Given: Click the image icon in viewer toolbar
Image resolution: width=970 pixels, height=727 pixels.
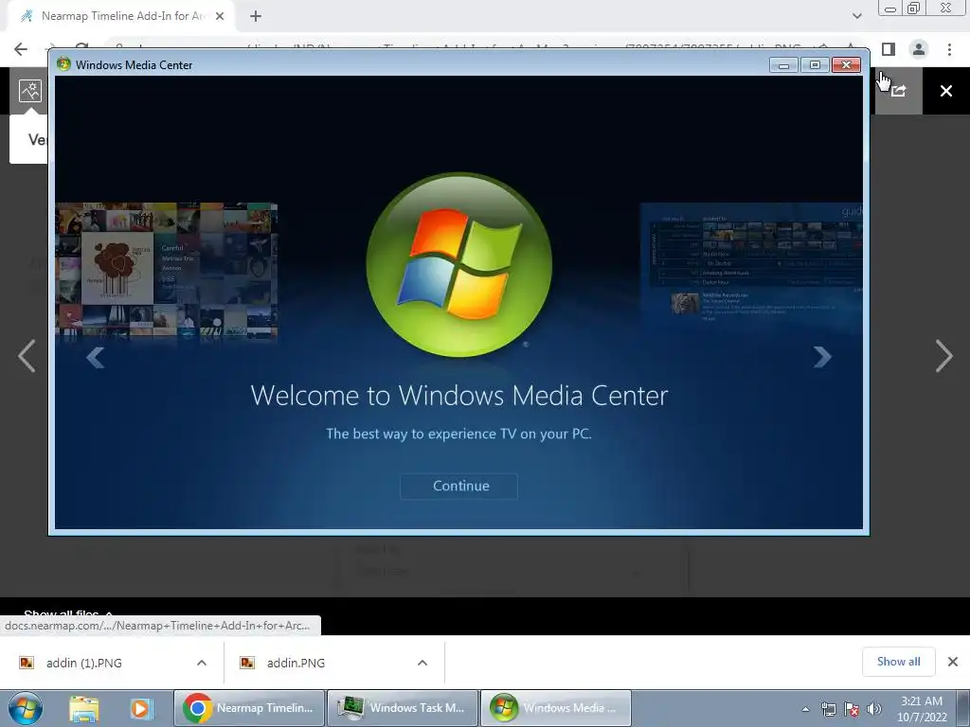Looking at the screenshot, I should tap(29, 91).
